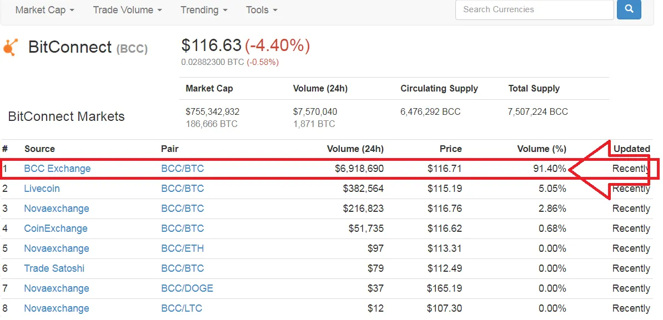Open the Trade Satoshi source link
663x320 pixels.
(54, 268)
